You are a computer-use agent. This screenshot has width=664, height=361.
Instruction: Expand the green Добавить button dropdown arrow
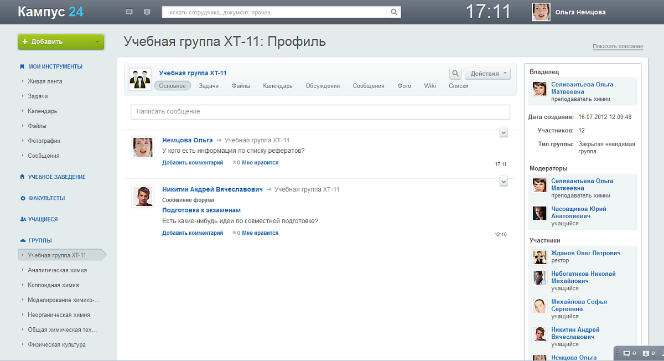pyautogui.click(x=97, y=42)
